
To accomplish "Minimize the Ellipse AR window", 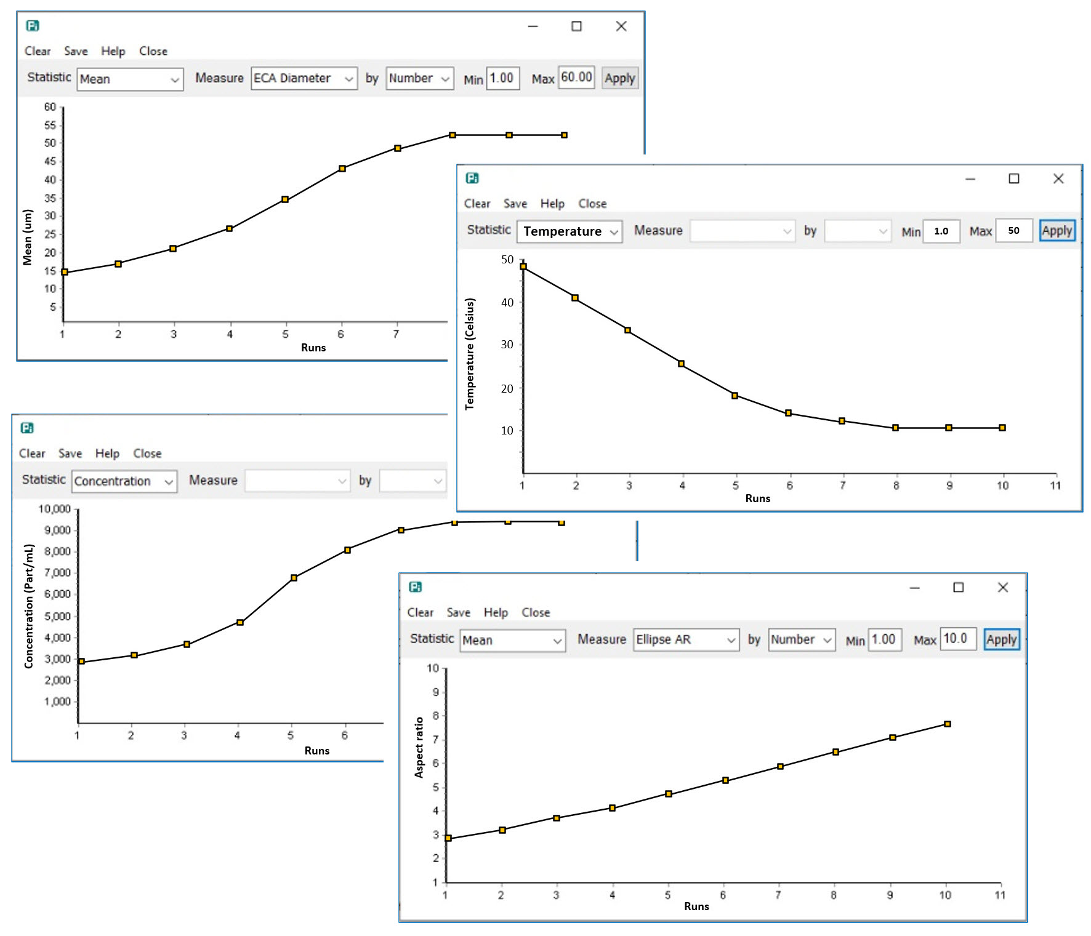I will [x=915, y=588].
